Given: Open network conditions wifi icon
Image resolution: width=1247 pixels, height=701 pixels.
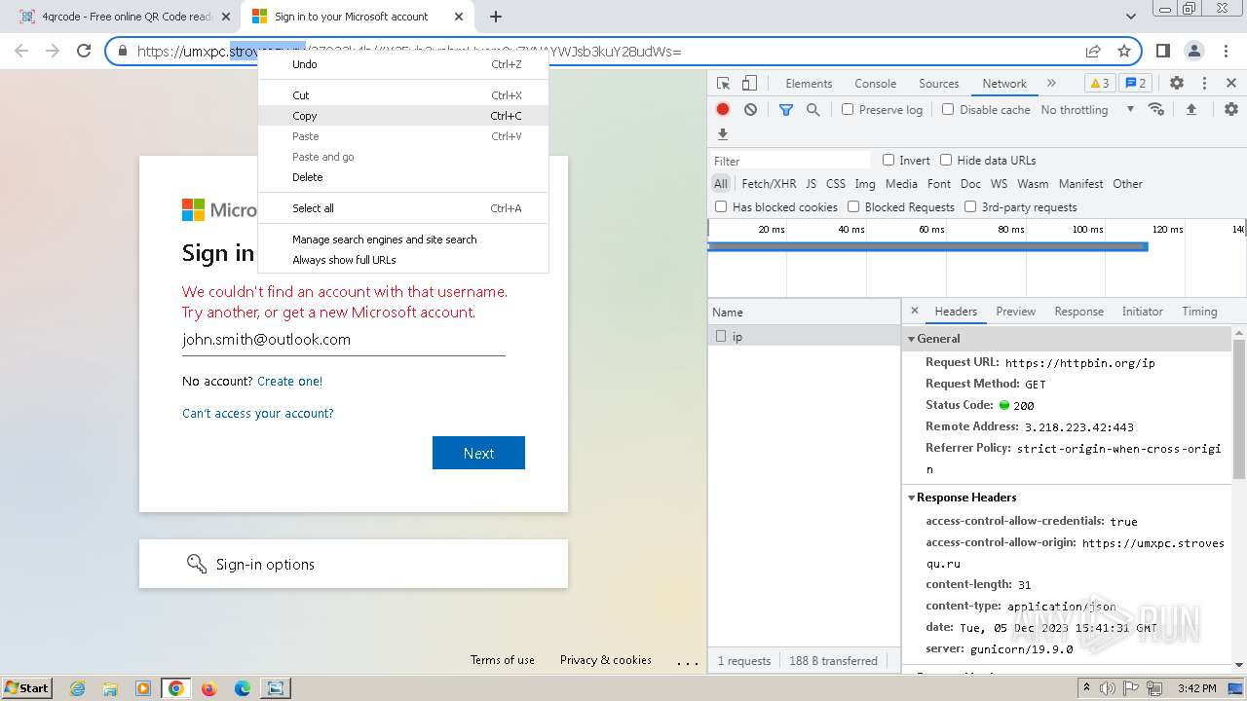Looking at the screenshot, I should (x=1156, y=109).
